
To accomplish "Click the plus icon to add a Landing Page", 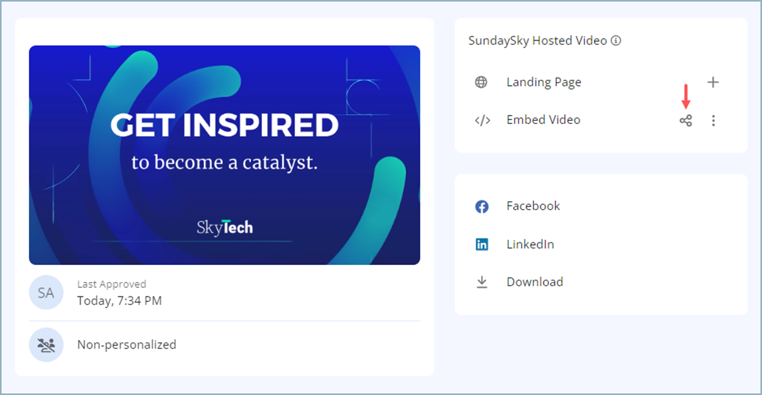I will tap(713, 82).
